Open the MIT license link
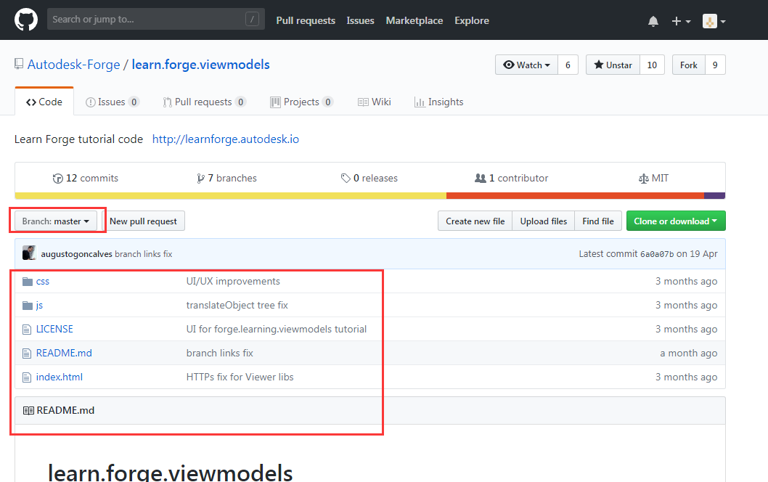This screenshot has width=768, height=482. [653, 179]
